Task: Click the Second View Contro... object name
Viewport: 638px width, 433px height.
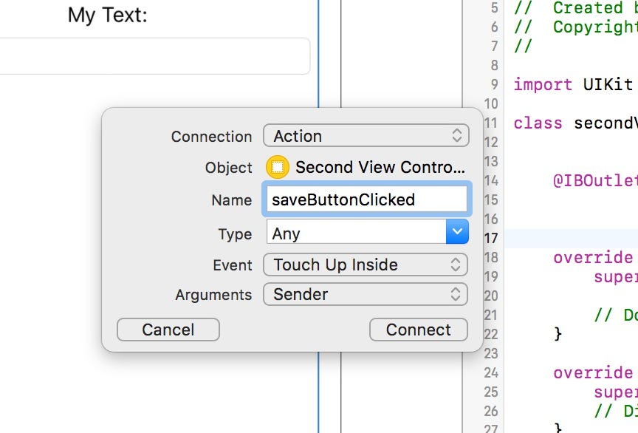Action: tap(380, 167)
